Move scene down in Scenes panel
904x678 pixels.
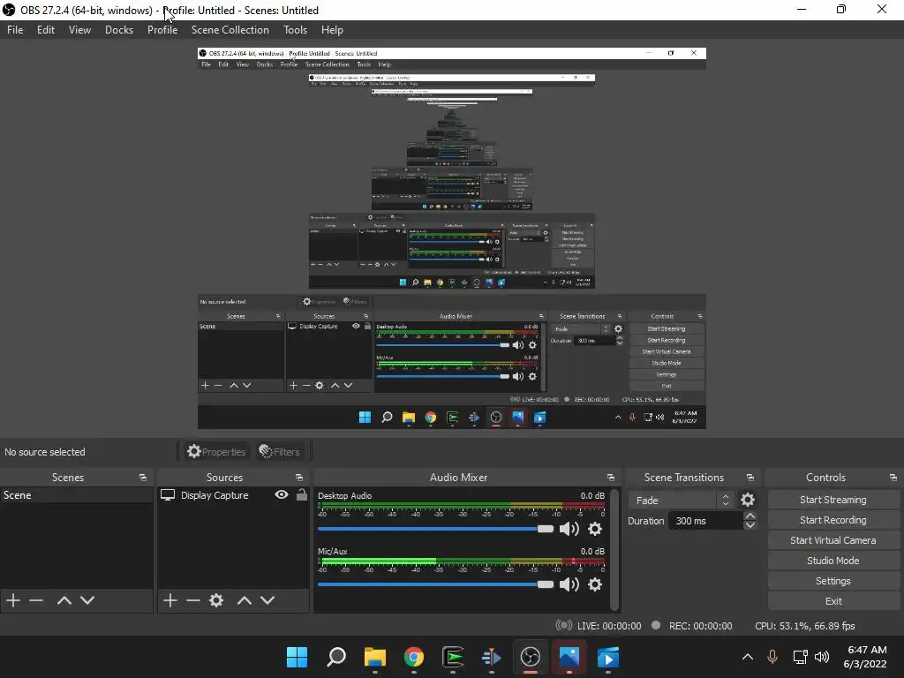pos(87,600)
